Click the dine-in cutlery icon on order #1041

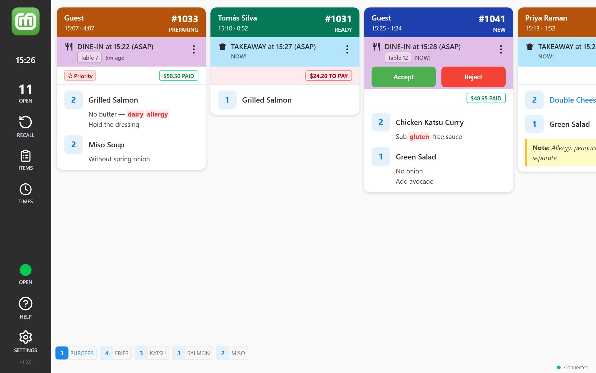[x=376, y=47]
